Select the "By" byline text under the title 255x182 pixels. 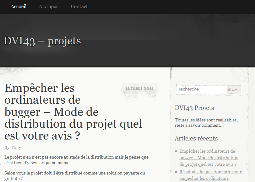pos(8,147)
